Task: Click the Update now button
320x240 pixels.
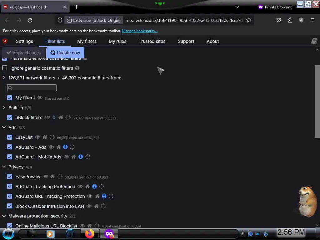Action: pos(65,52)
